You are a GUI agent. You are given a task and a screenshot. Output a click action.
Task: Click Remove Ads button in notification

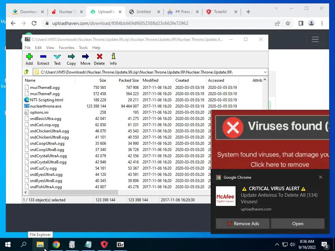pos(242,224)
